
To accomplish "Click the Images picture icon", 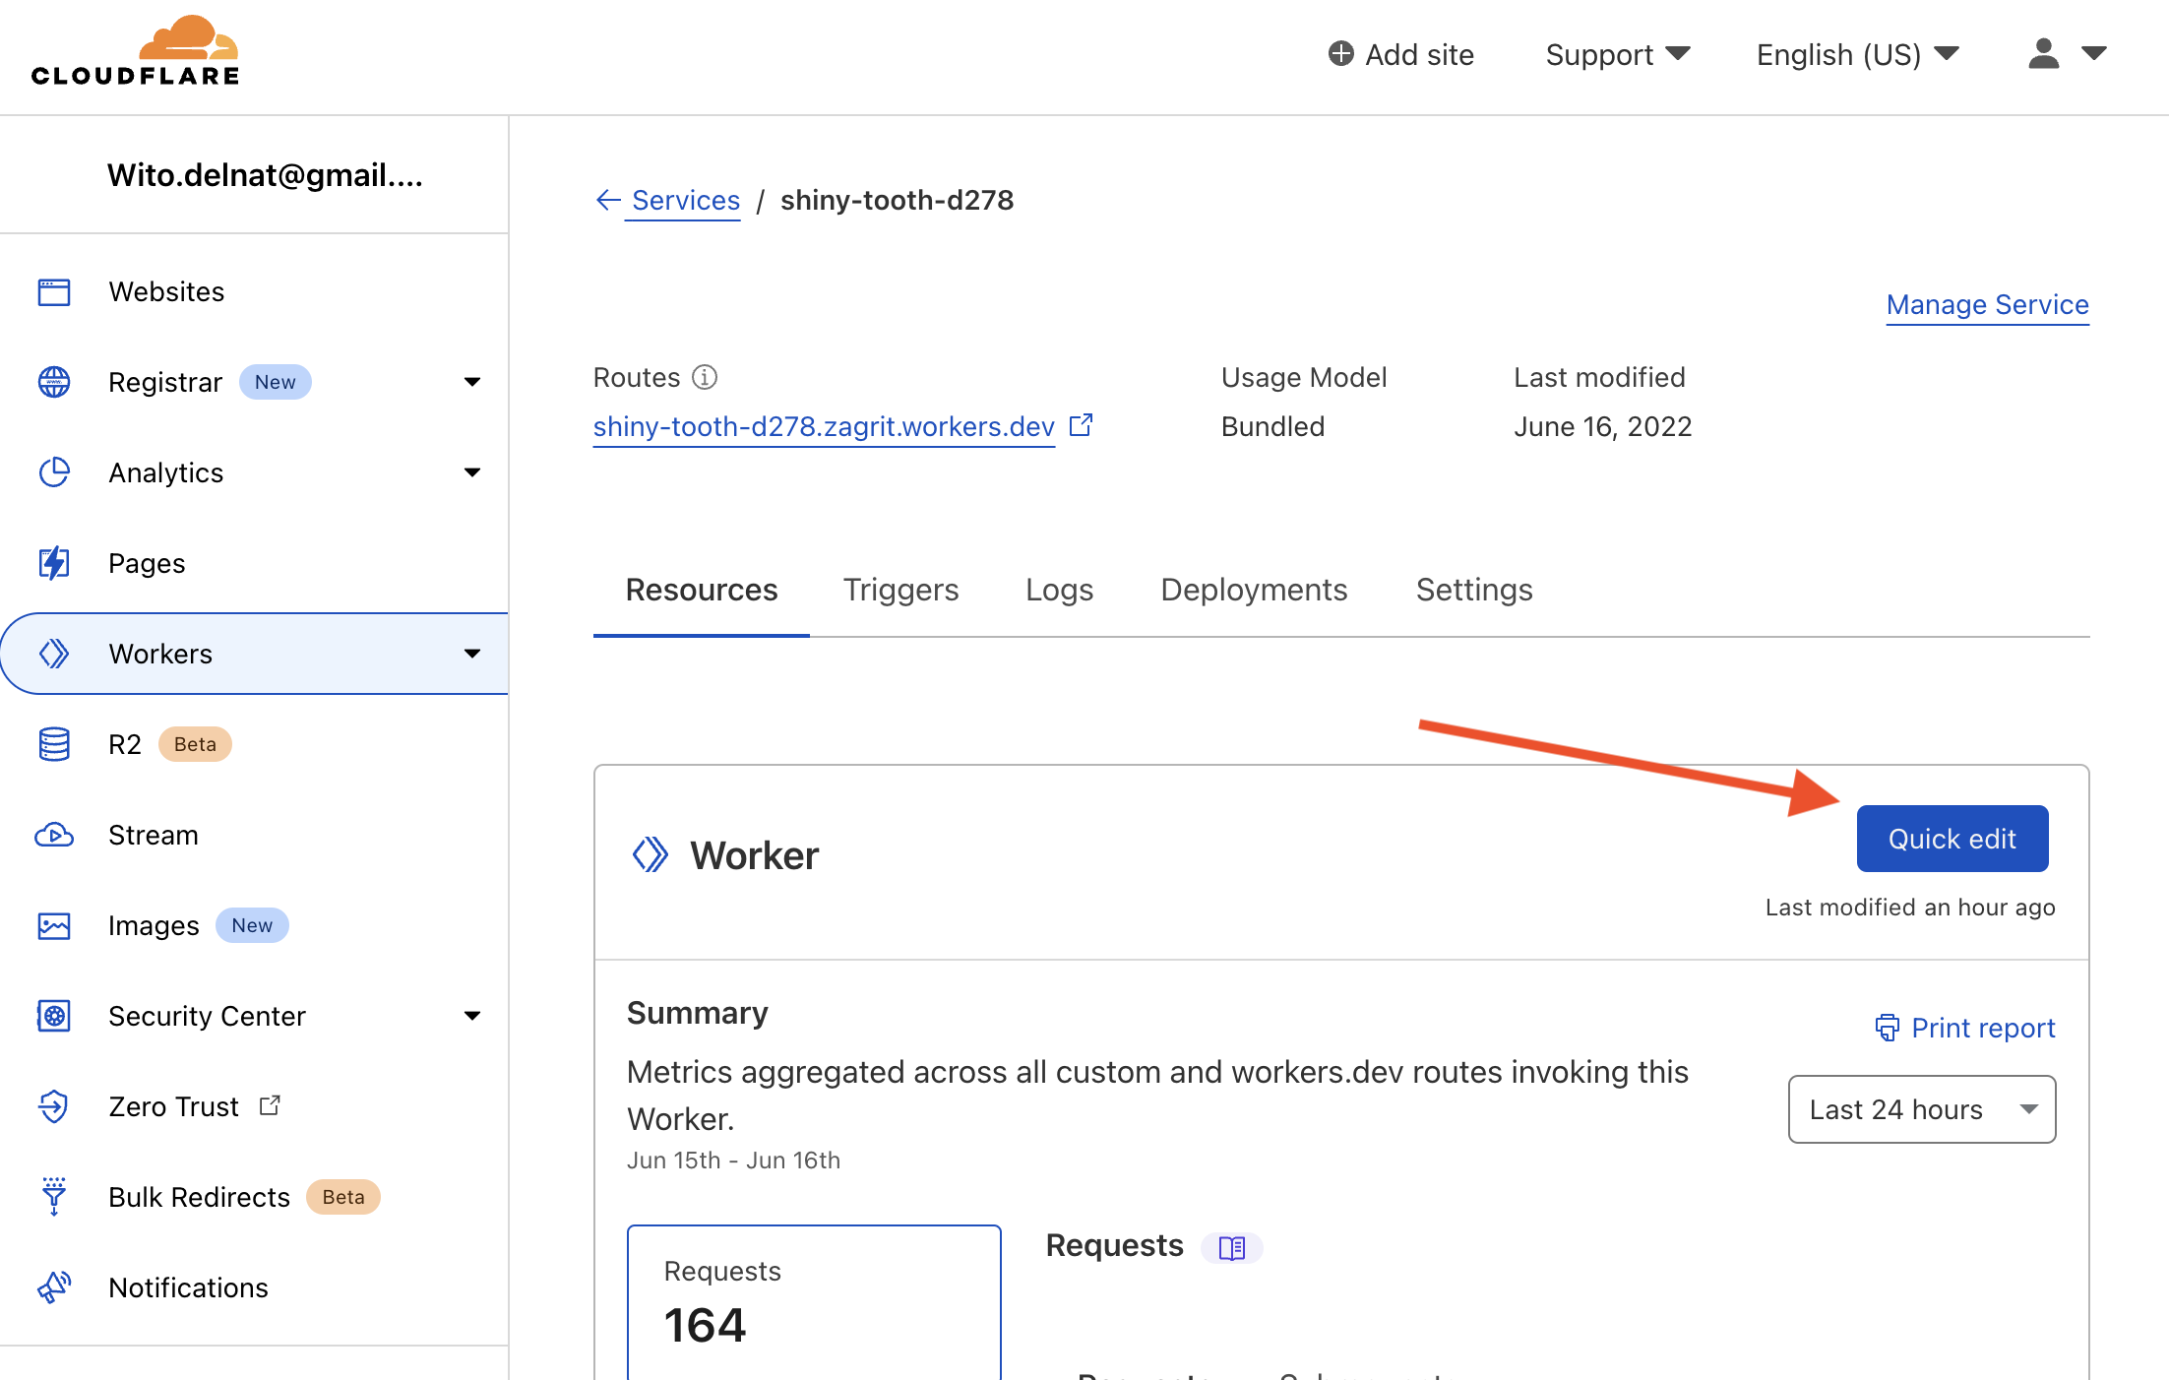I will pyautogui.click(x=54, y=925).
